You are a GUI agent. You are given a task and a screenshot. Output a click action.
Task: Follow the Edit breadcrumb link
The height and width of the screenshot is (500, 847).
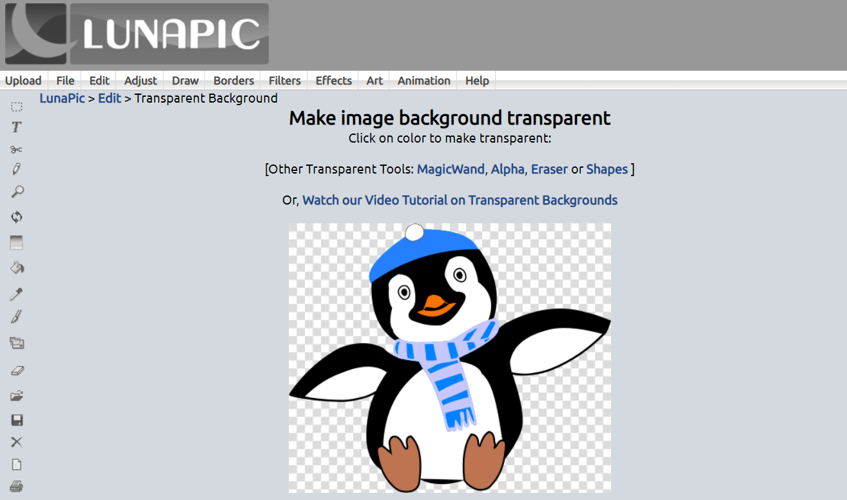pos(110,98)
